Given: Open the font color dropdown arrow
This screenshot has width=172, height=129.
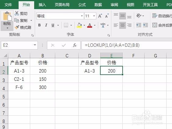Looking at the screenshot, I should pyautogui.click(x=95, y=25).
